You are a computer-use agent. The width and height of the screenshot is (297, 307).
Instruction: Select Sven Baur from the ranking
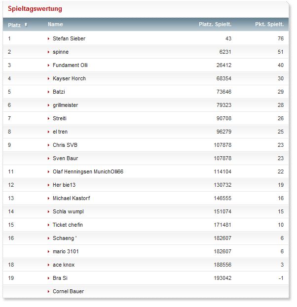pos(66,158)
